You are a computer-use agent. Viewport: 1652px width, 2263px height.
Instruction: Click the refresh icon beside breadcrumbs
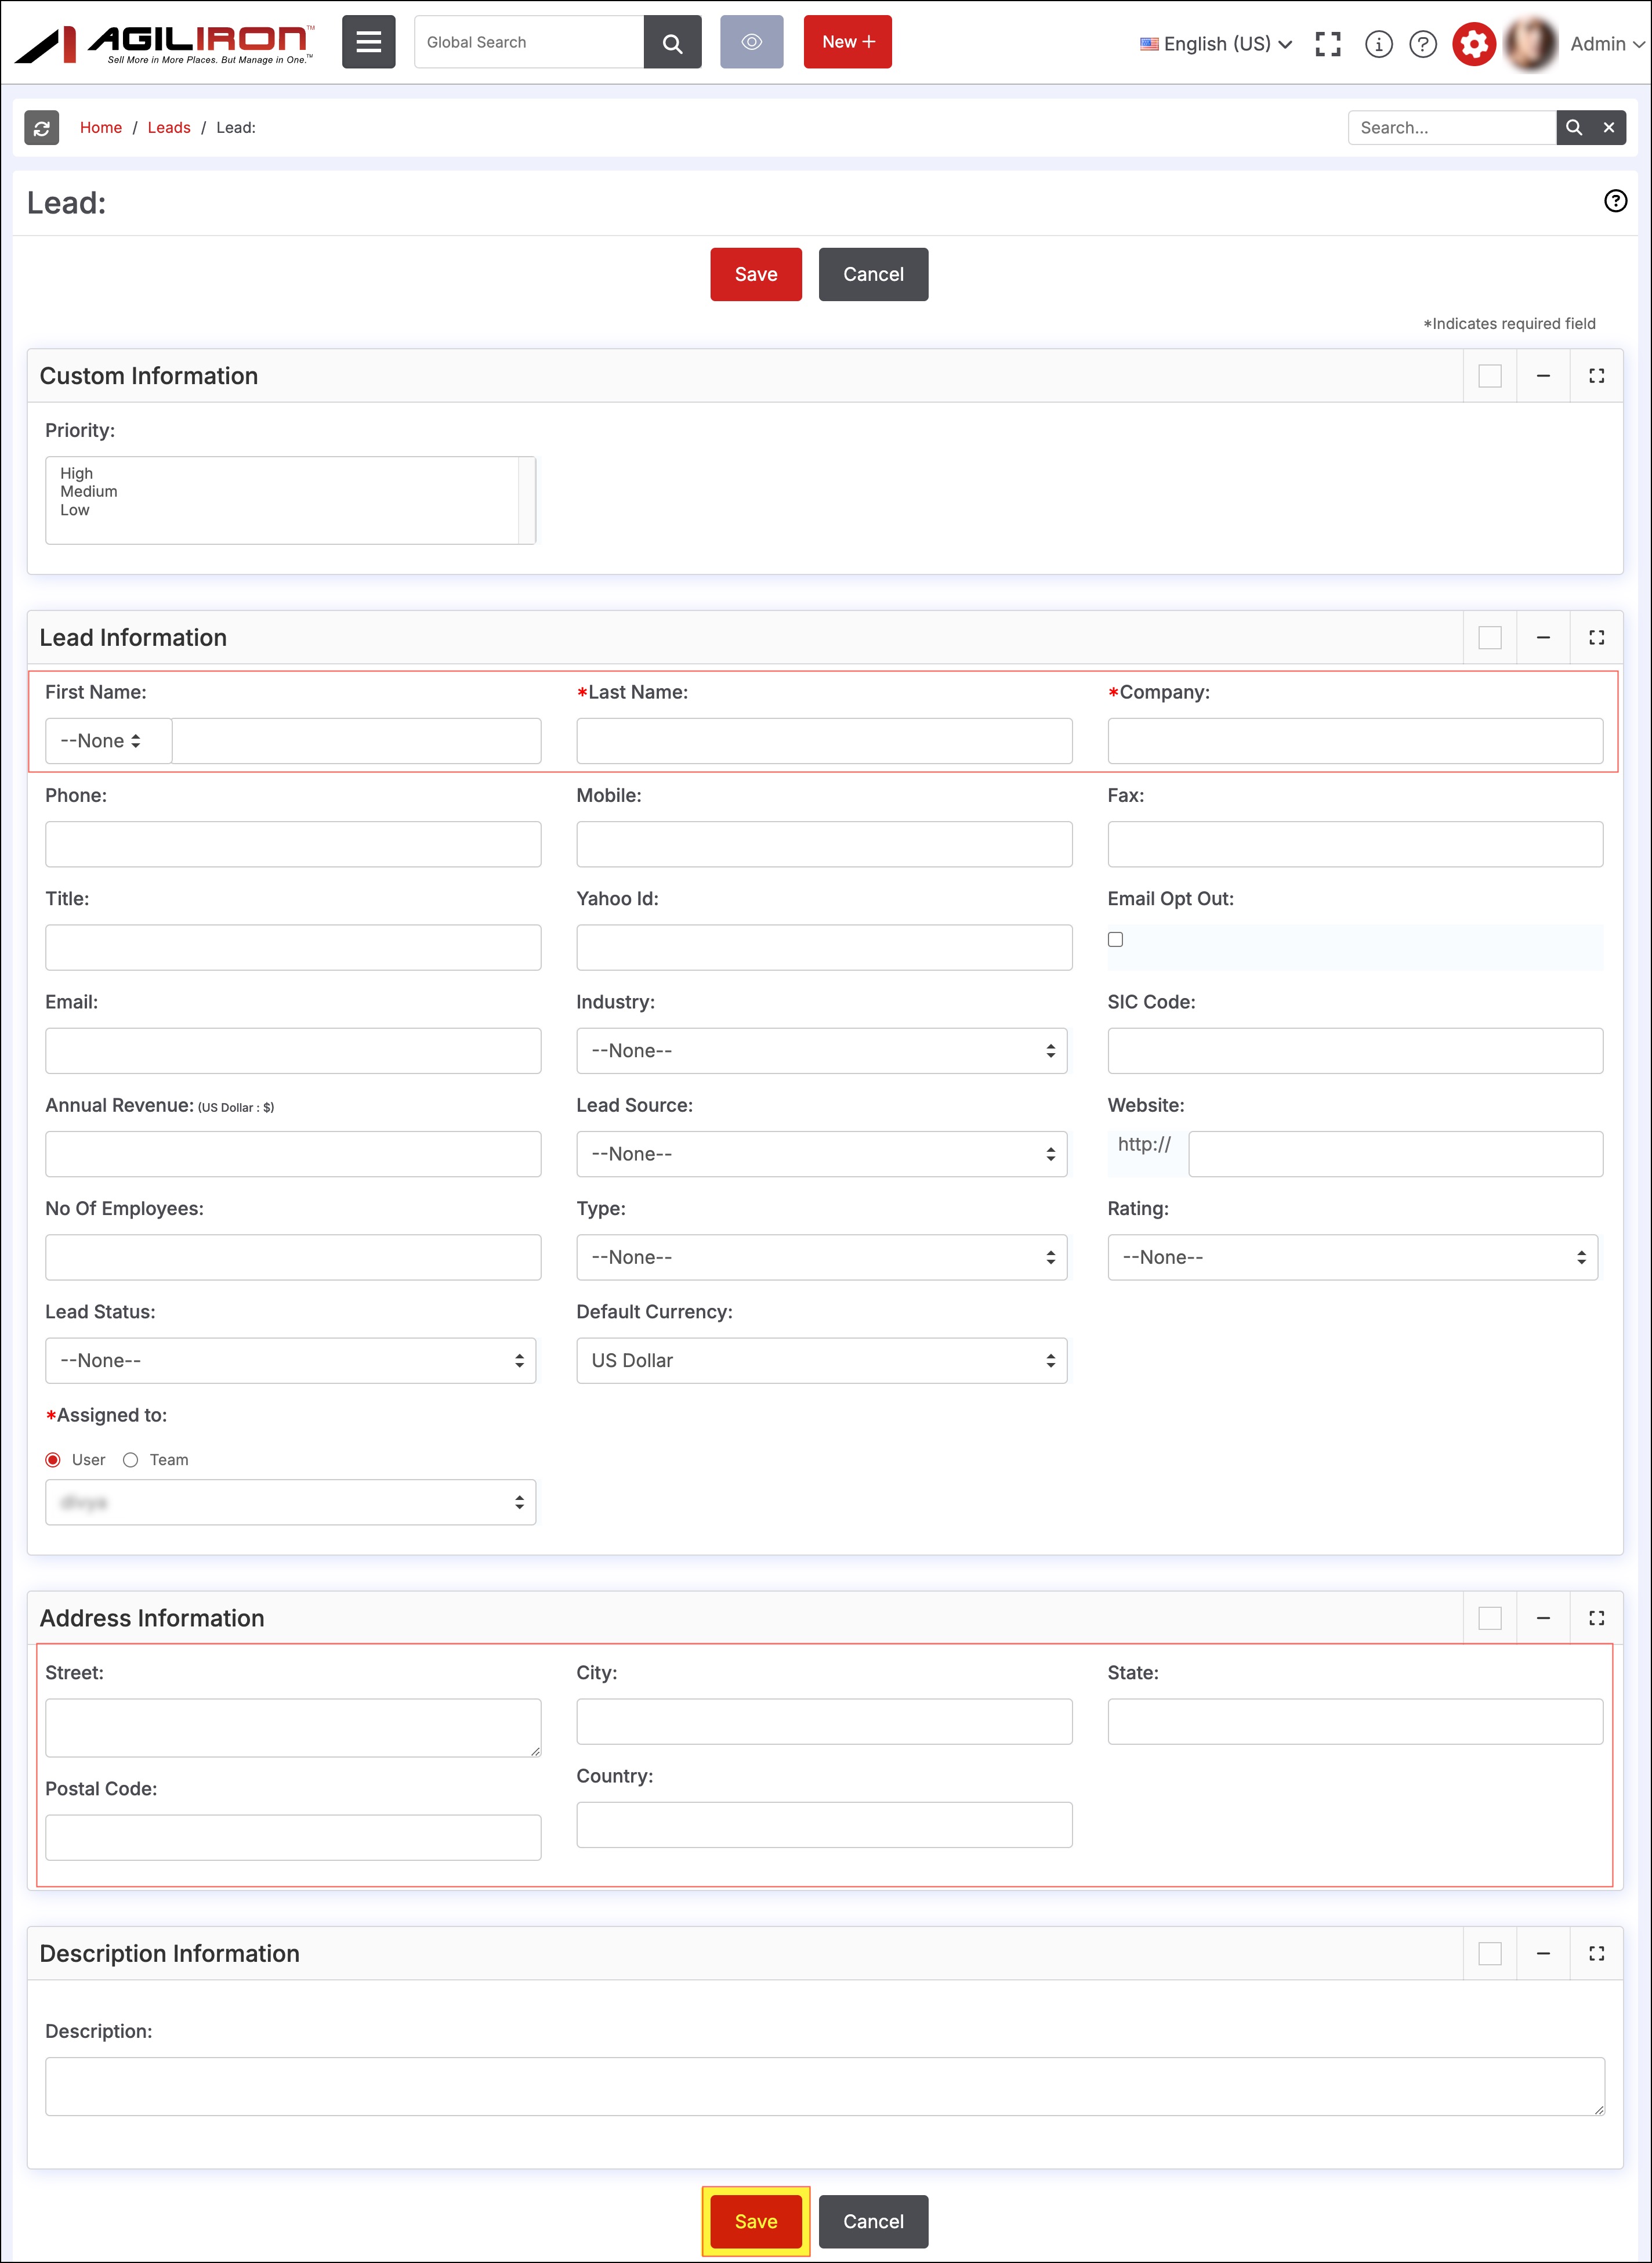coord(42,127)
